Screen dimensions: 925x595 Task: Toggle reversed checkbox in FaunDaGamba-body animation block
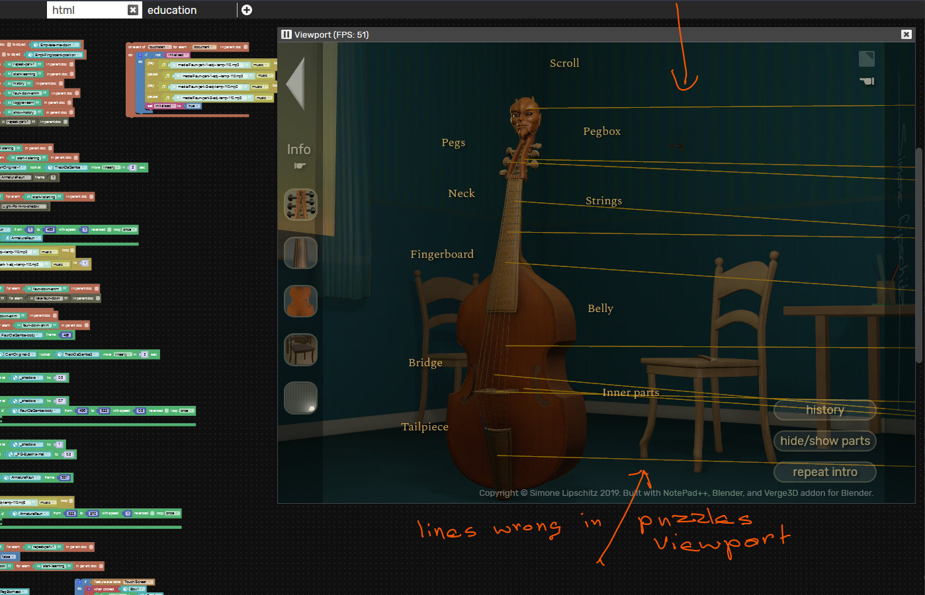pyautogui.click(x=167, y=411)
